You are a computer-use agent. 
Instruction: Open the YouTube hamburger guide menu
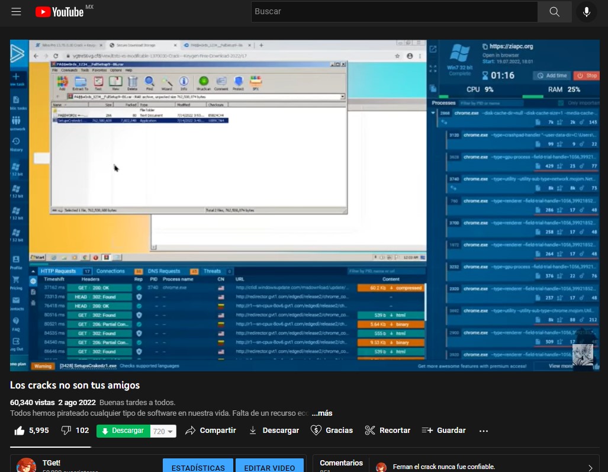click(16, 12)
